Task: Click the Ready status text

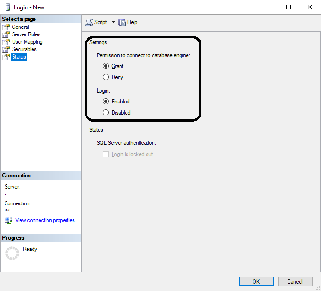Action: 30,249
